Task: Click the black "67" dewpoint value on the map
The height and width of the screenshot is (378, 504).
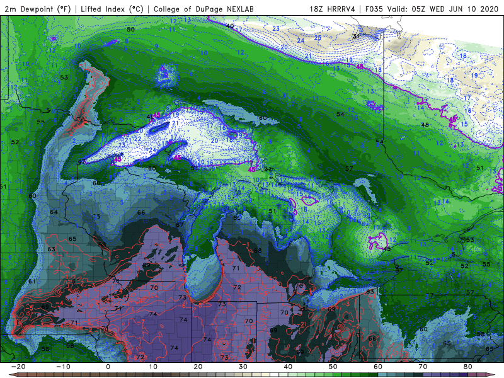Action: tap(180, 225)
